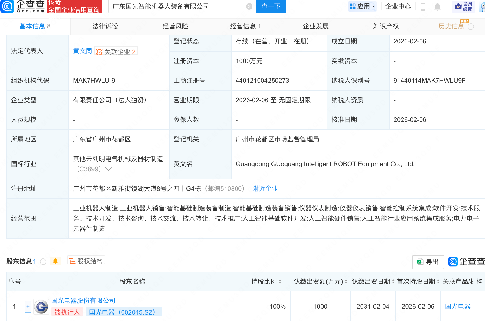Image resolution: width=485 pixels, height=321 pixels.
Task: Click 国光电器 company logo thumbnail
Action: coord(41,307)
